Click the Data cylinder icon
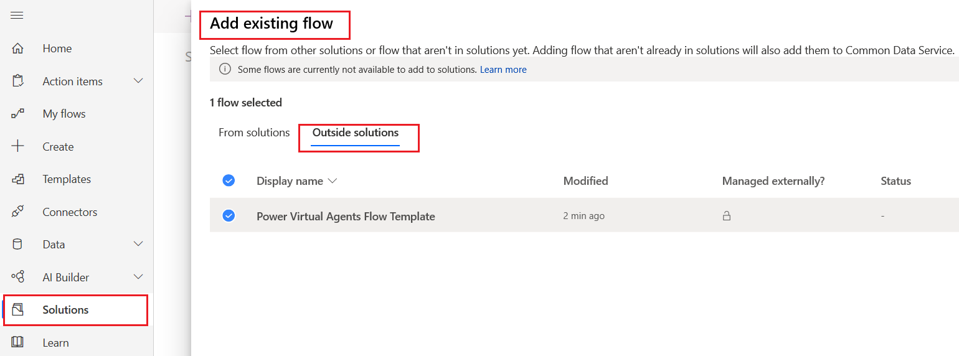The image size is (959, 356). 17,245
